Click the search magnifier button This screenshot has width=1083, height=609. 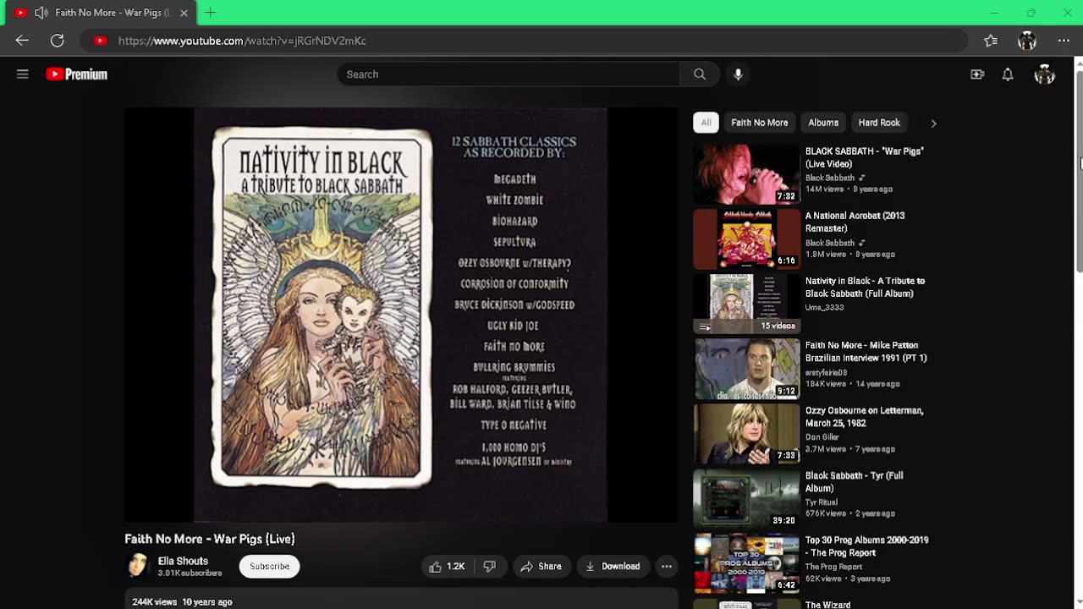(700, 74)
